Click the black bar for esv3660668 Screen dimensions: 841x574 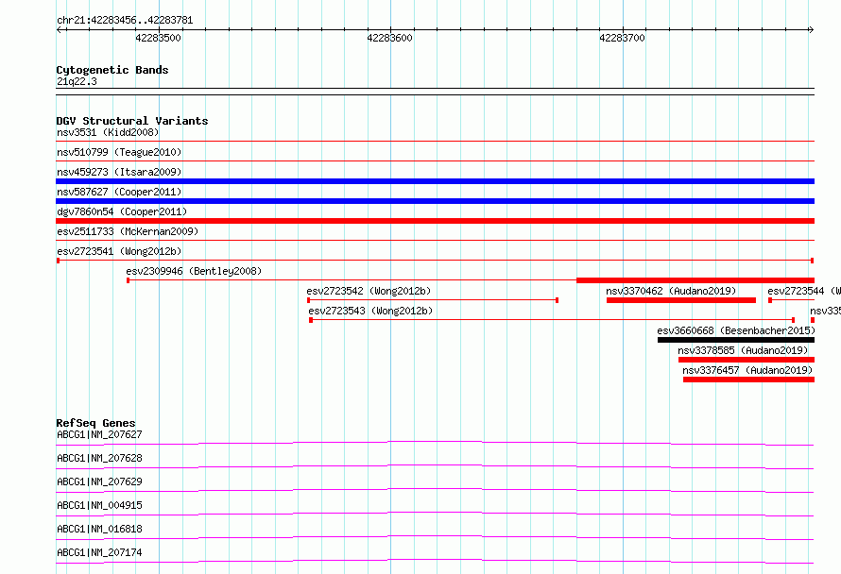(x=736, y=340)
